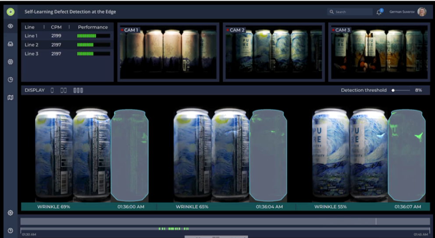Select the Line 1 row
The width and height of the screenshot is (435, 238).
pyautogui.click(x=68, y=36)
